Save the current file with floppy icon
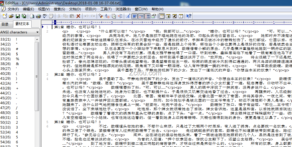 [x=18, y=16]
